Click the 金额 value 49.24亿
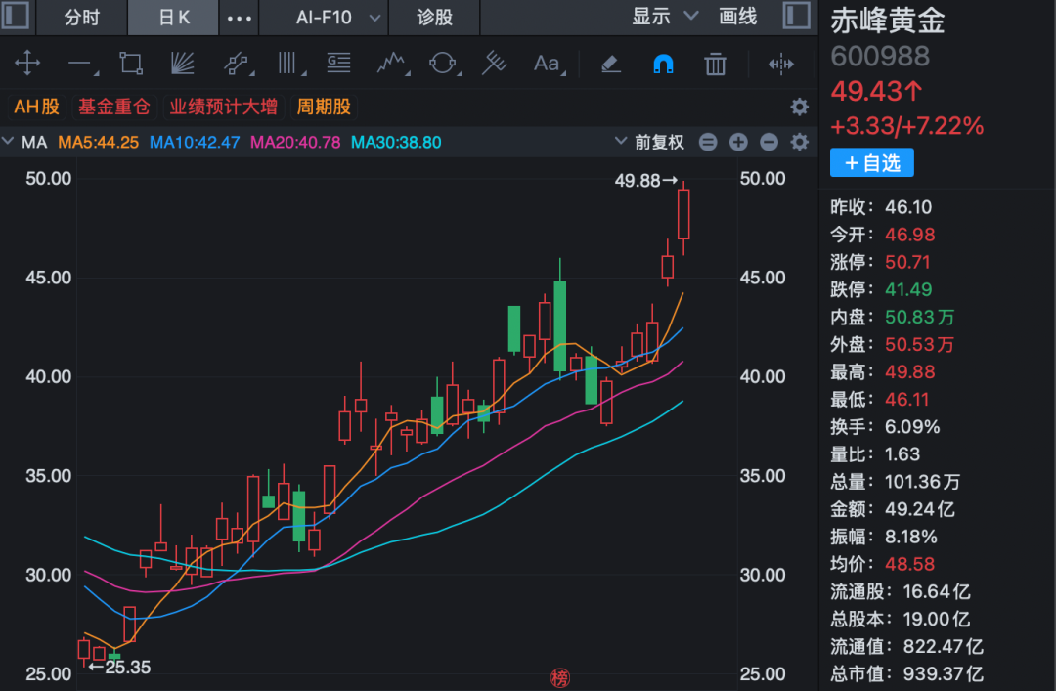 (x=919, y=509)
